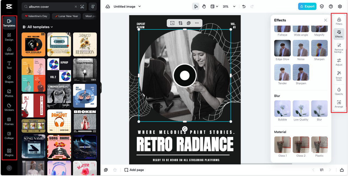Open the Arrange tool
Image resolution: width=348 pixels, height=176 pixels.
[339, 104]
